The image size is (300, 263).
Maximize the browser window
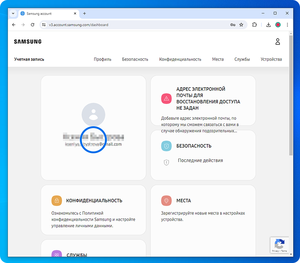(x=275, y=13)
